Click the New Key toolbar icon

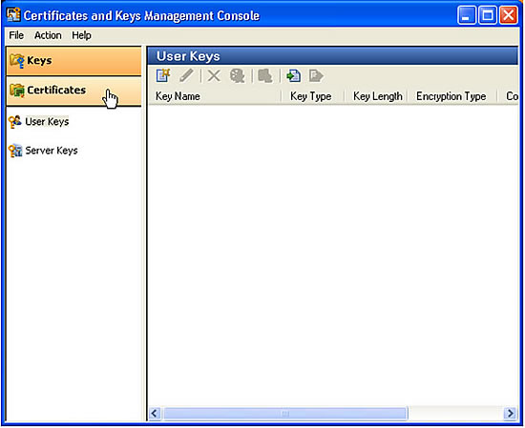coord(163,75)
